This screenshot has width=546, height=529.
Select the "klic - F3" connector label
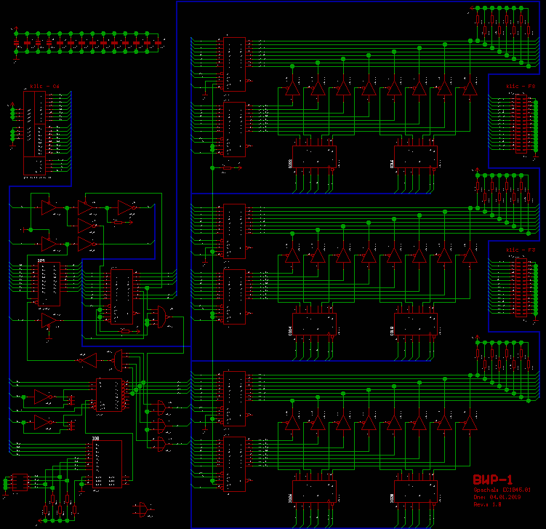[x=521, y=250]
